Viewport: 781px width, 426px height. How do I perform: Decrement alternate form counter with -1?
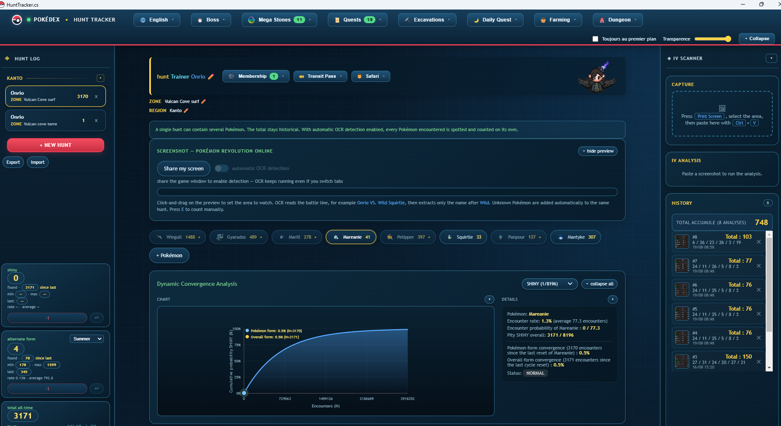[47, 389]
